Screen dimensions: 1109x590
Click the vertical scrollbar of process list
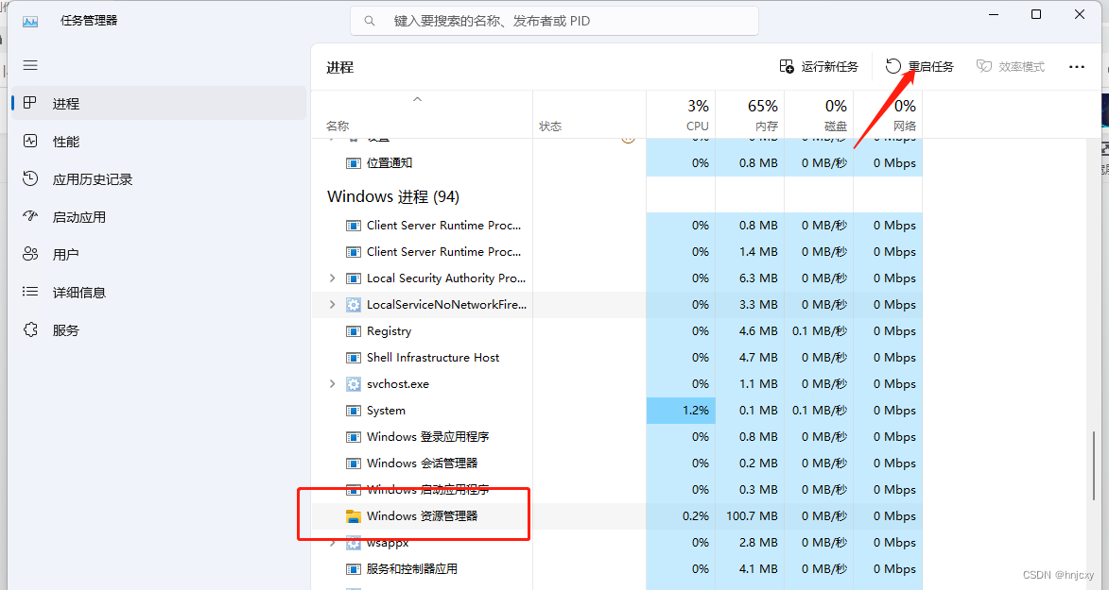pos(1094,465)
